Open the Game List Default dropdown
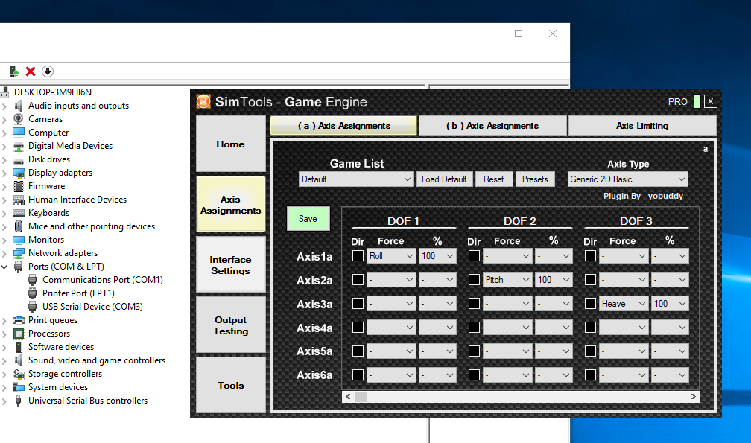 tap(356, 179)
